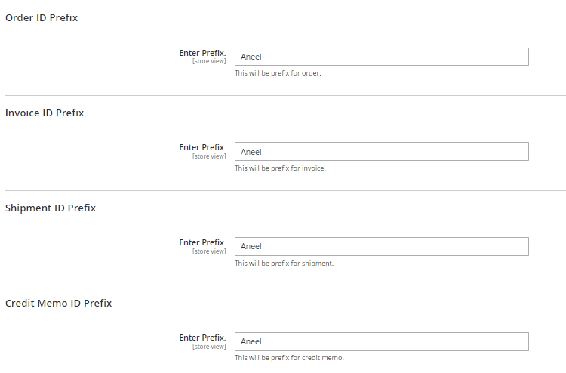Click the 'This will be prefix for order' note
This screenshot has height=373, width=566.
278,73
